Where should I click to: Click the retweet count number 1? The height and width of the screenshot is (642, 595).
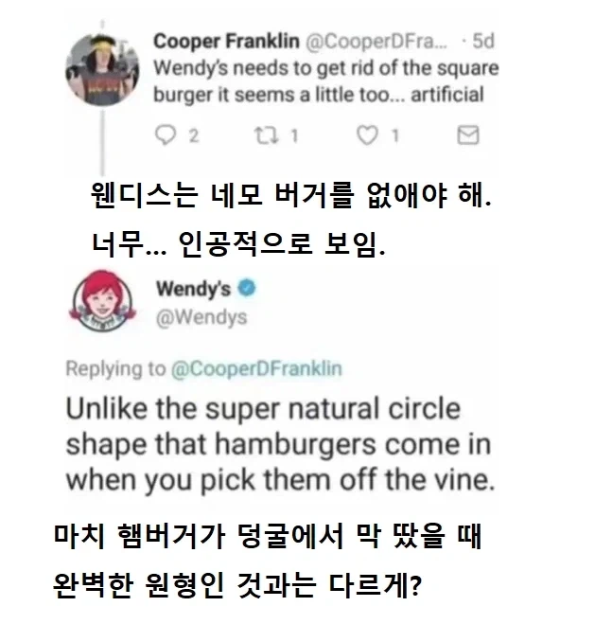(x=294, y=136)
